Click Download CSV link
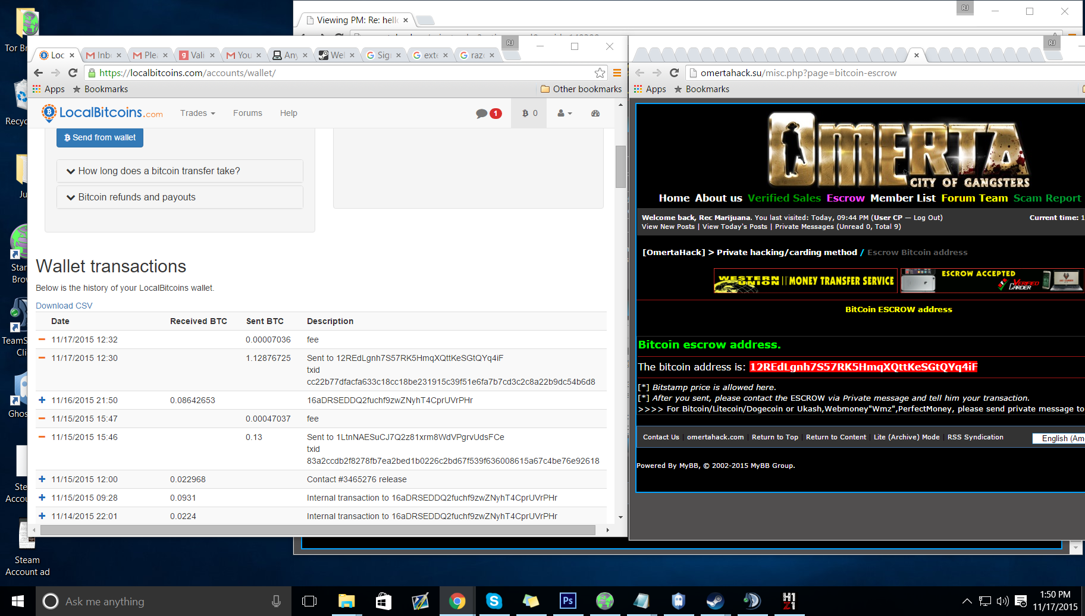This screenshot has height=616, width=1085. (64, 306)
